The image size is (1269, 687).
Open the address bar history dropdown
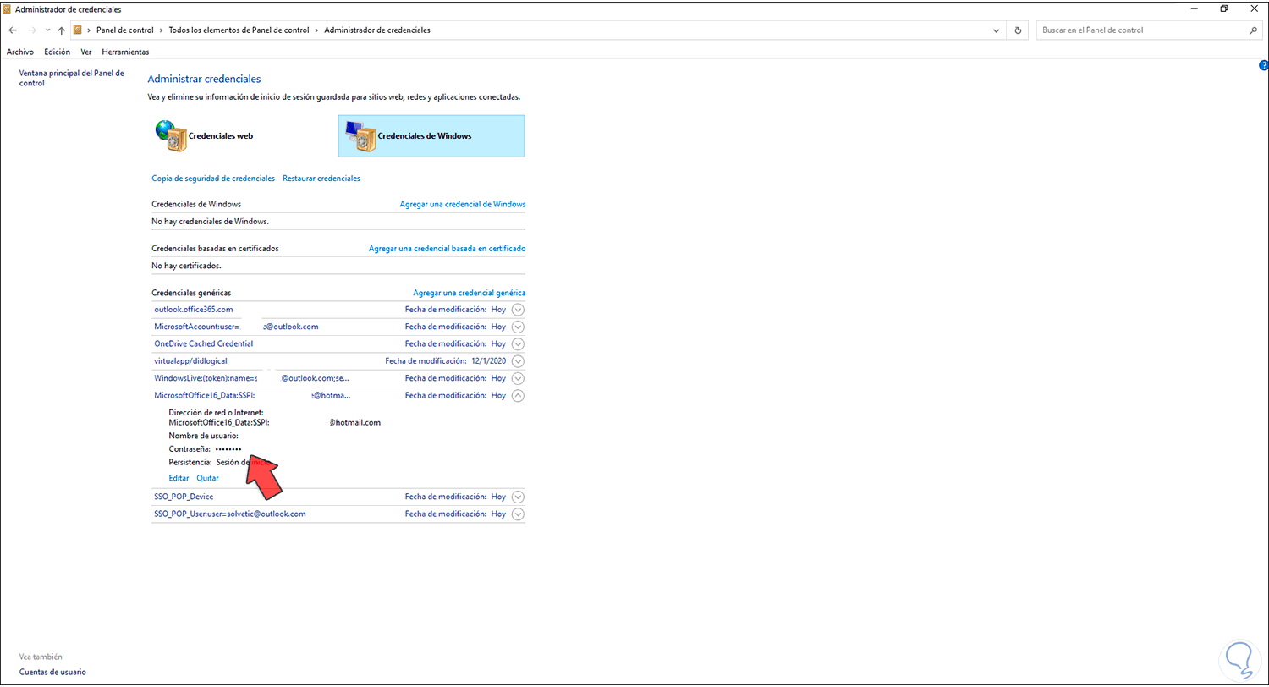tap(997, 30)
